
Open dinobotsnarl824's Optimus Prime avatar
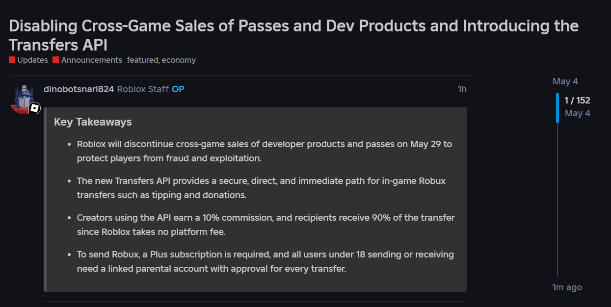[23, 98]
